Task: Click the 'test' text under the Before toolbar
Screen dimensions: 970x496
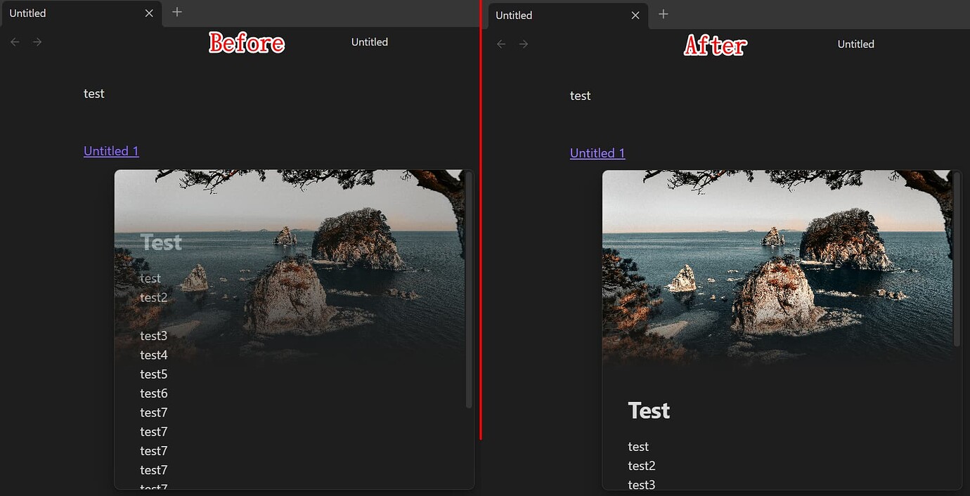Action: point(93,93)
